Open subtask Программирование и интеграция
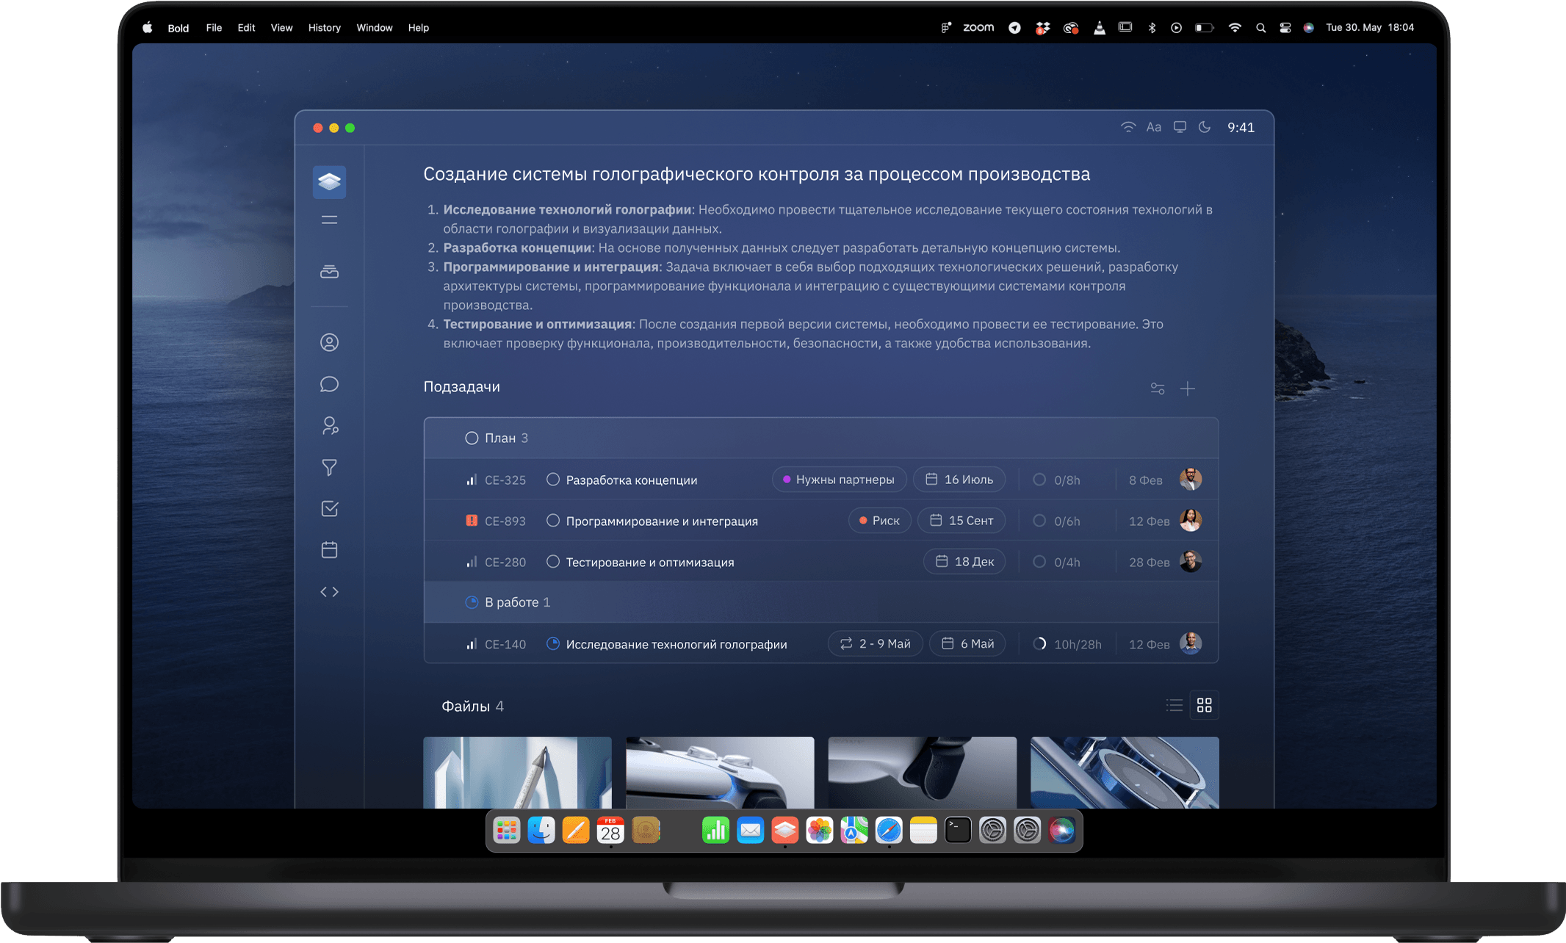 [x=662, y=521]
